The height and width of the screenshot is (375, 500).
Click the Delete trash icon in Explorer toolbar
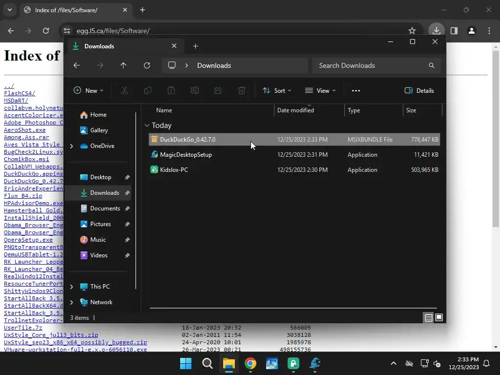coord(242,90)
